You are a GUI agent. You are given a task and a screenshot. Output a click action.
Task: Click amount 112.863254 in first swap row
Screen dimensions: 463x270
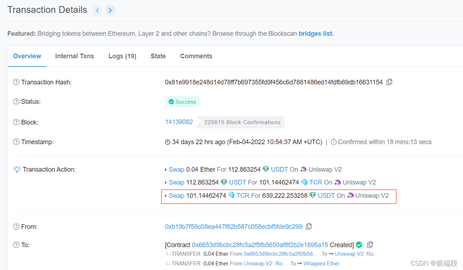[245, 169]
